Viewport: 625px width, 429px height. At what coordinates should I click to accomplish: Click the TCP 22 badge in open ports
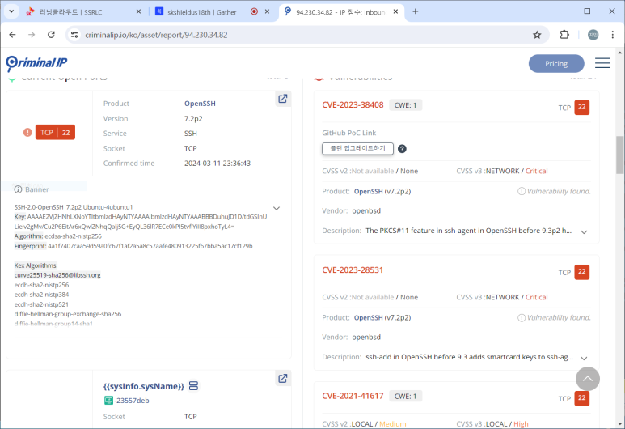coord(55,132)
